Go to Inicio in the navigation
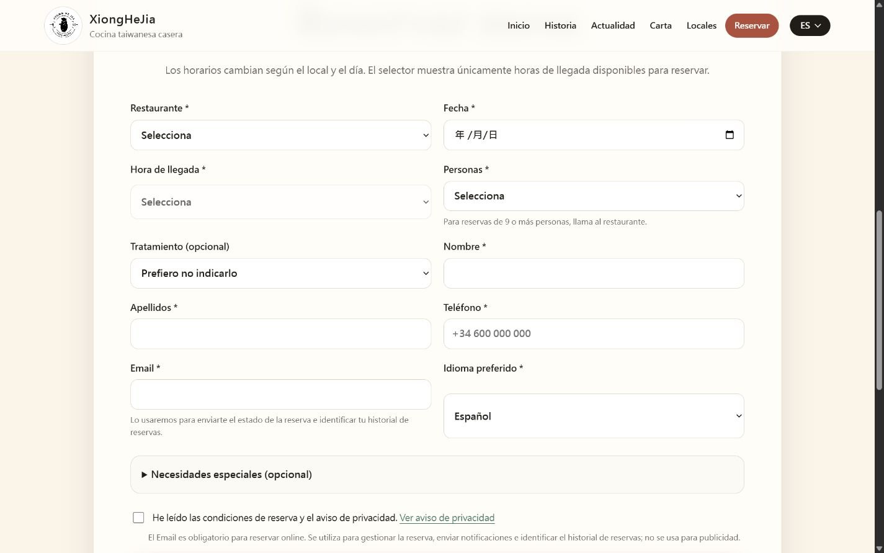Screen dimensions: 884x553 pyautogui.click(x=519, y=25)
